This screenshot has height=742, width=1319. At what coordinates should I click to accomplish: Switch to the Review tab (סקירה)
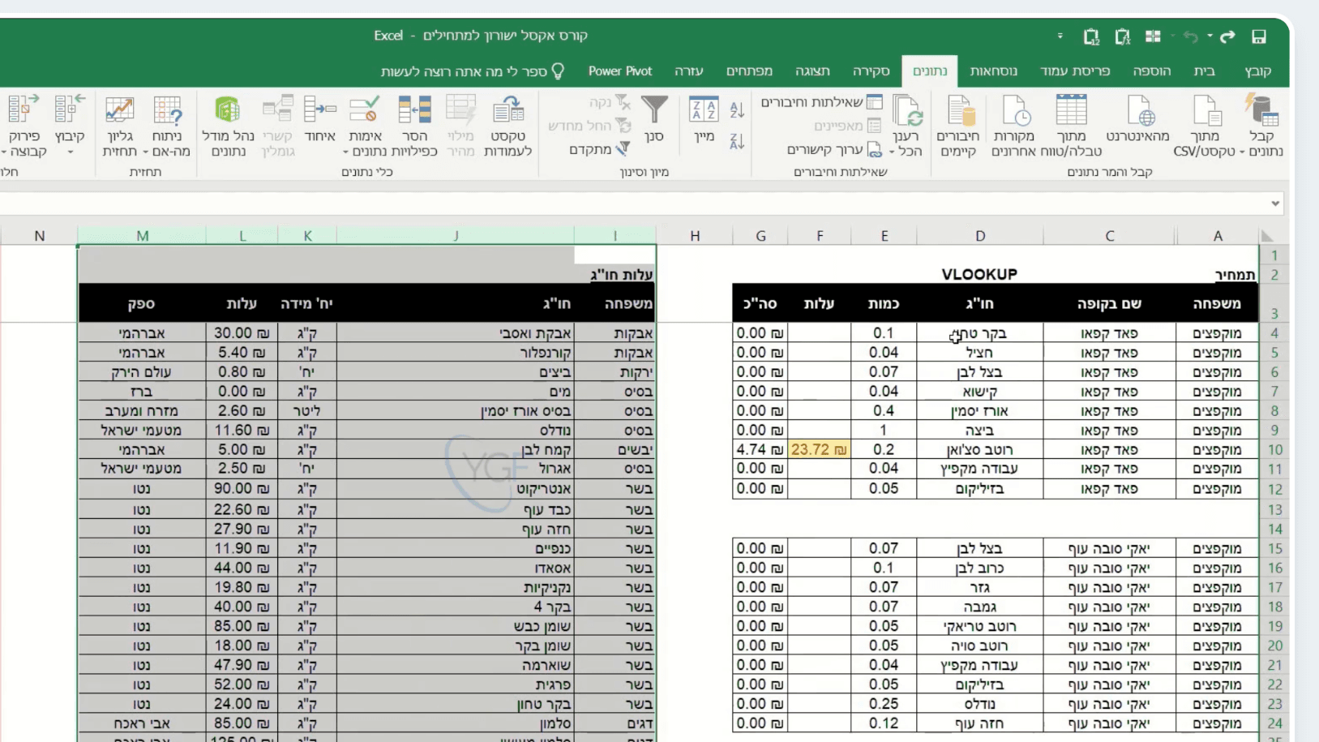871,71
